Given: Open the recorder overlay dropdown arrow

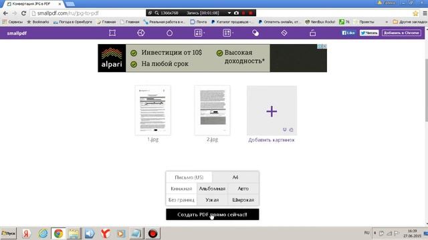Looking at the screenshot, I should [229, 13].
